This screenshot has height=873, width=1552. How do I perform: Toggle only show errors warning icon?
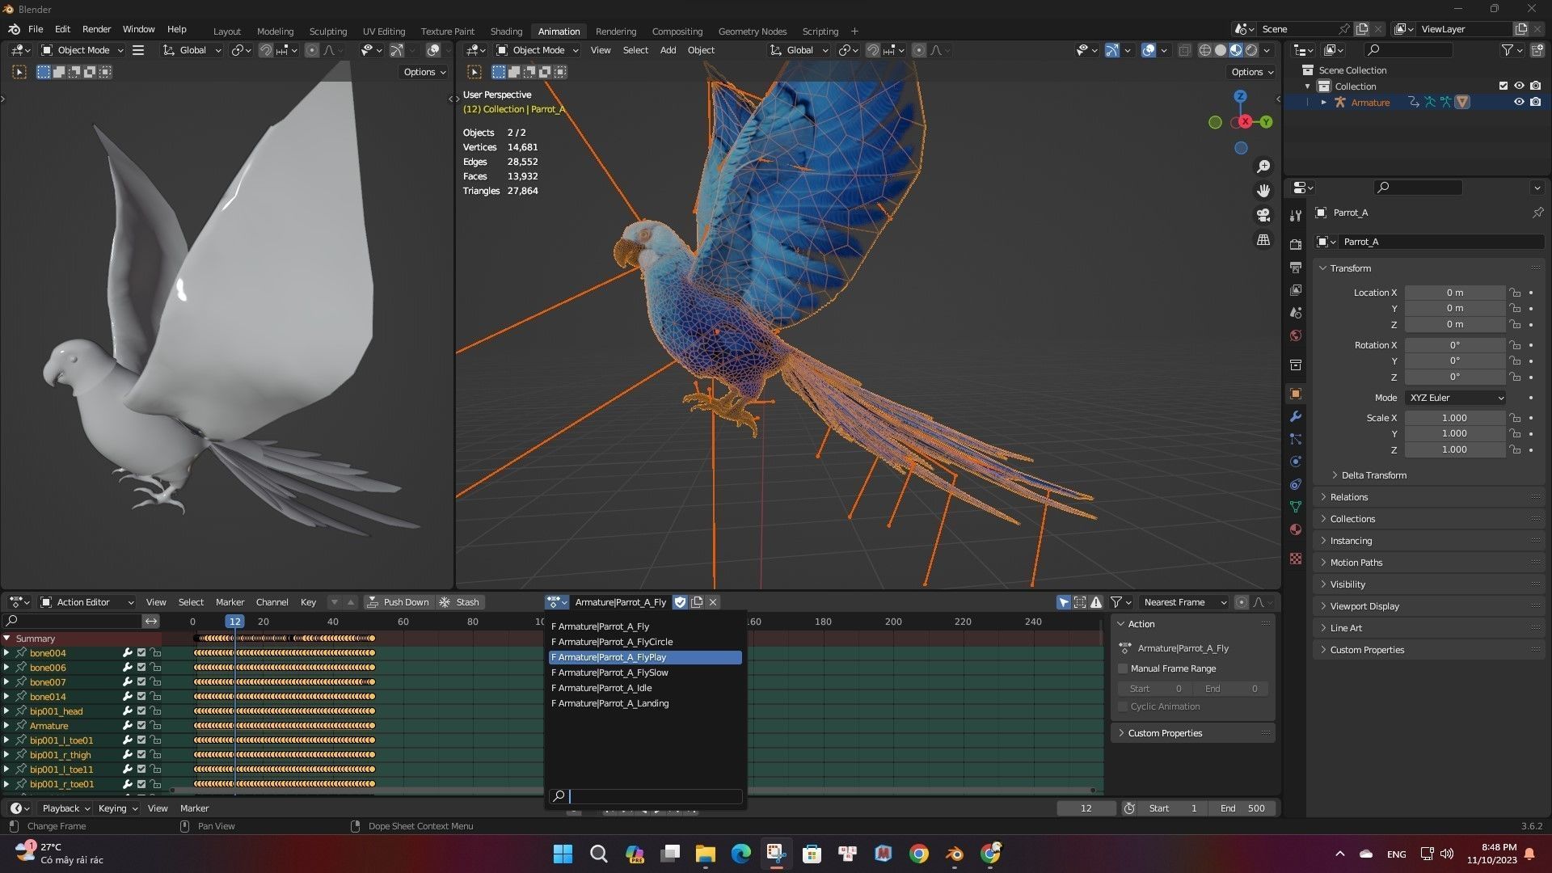click(1096, 602)
